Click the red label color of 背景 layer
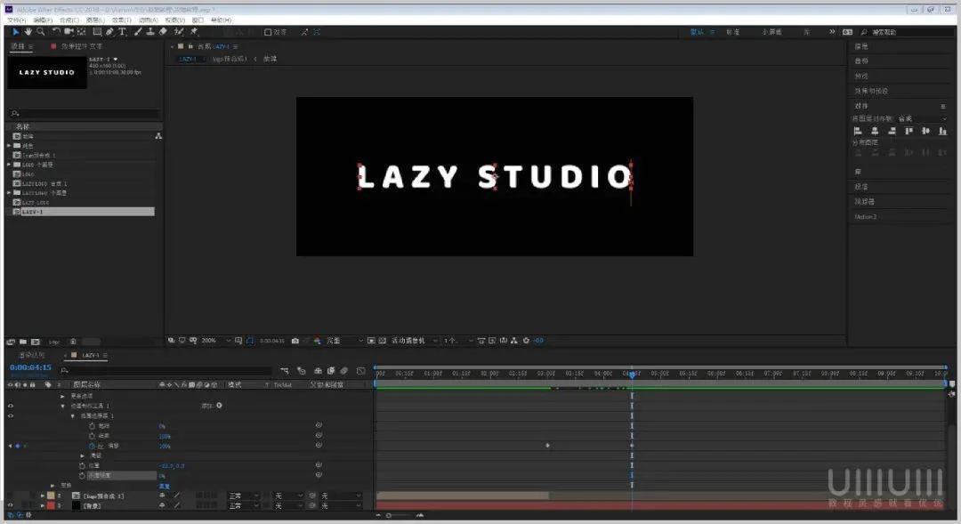 (x=51, y=505)
